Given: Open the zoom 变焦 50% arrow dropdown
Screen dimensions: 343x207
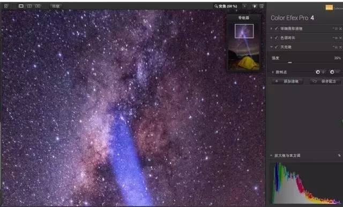Looking at the screenshot, I should pyautogui.click(x=244, y=6).
